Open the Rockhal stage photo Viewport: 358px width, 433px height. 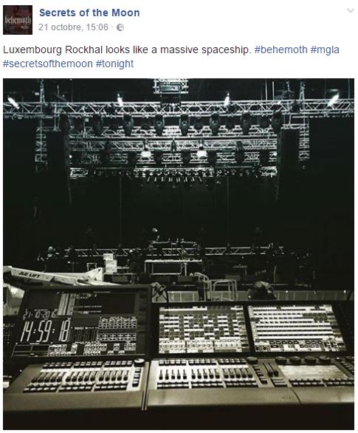click(x=179, y=254)
